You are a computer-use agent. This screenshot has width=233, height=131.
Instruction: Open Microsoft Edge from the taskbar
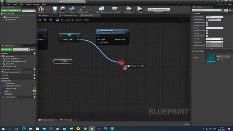[x=24, y=128]
